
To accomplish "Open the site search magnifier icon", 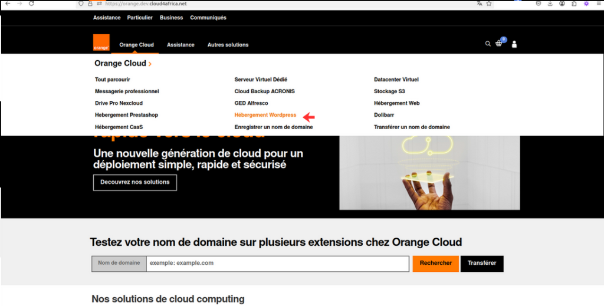I will coord(487,44).
